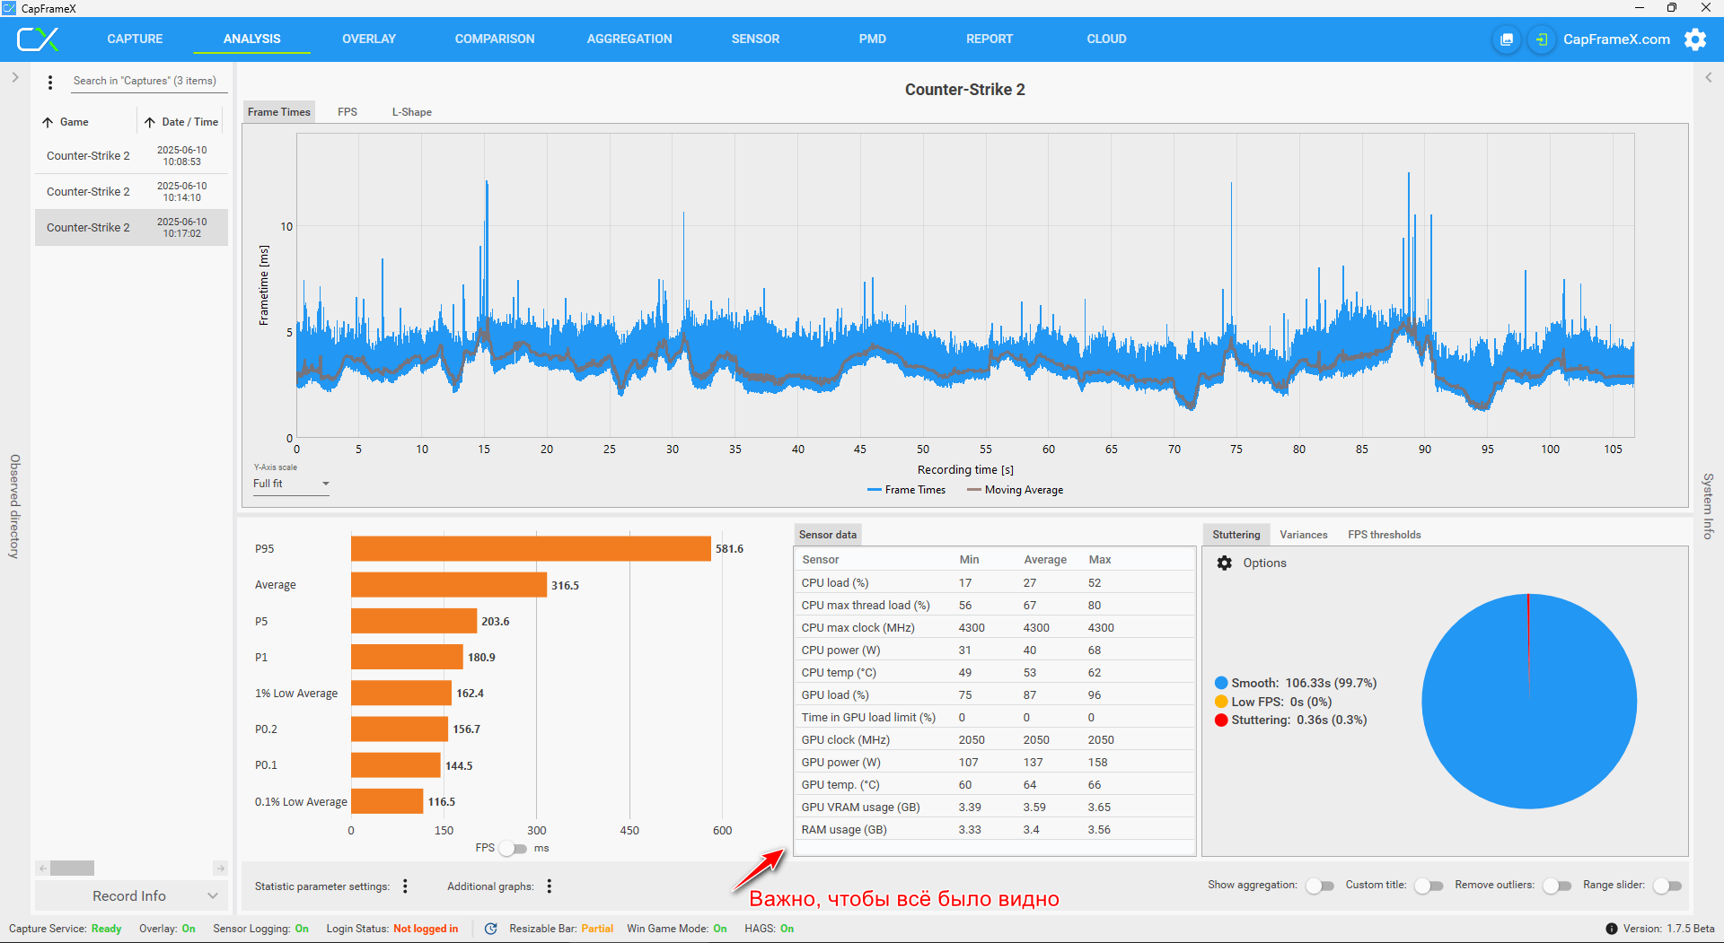Show the FPS graph tab

coord(347,112)
